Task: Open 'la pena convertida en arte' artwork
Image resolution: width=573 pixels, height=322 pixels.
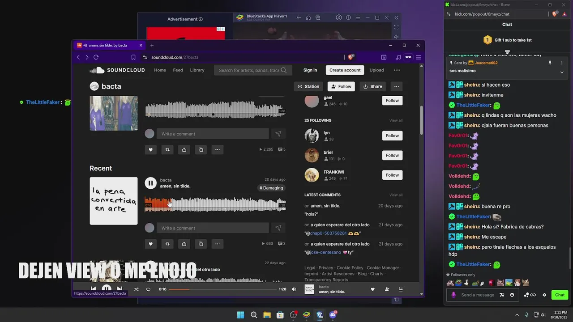Action: [114, 201]
